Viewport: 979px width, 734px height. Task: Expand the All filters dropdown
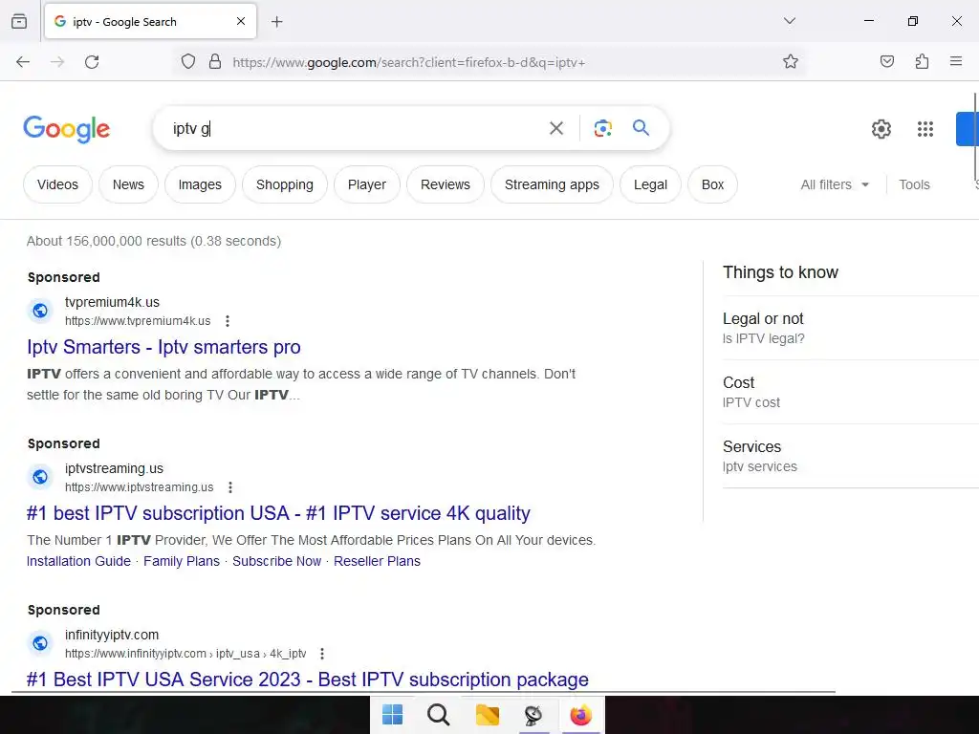pos(834,184)
